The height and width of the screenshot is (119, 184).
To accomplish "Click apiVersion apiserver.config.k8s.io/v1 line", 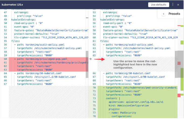I will coord(136,102).
